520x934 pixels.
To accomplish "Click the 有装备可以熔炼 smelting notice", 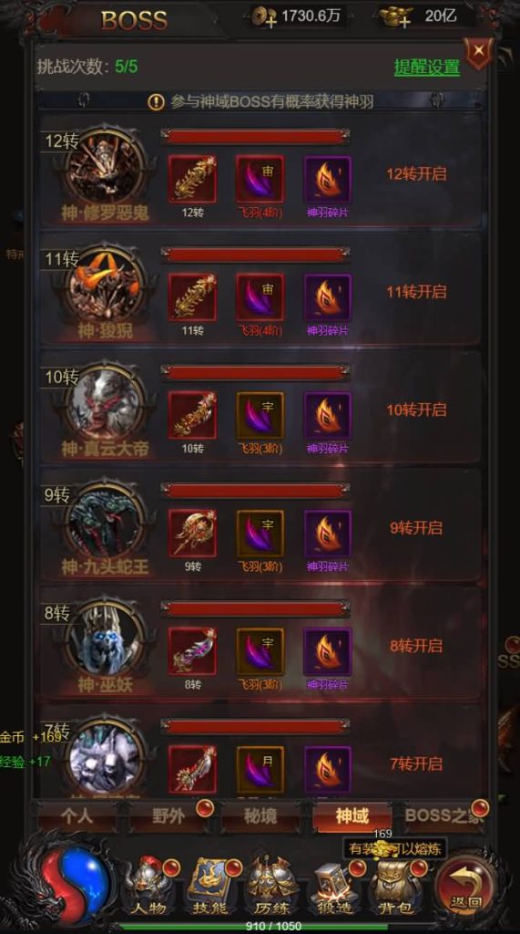I will (x=394, y=848).
